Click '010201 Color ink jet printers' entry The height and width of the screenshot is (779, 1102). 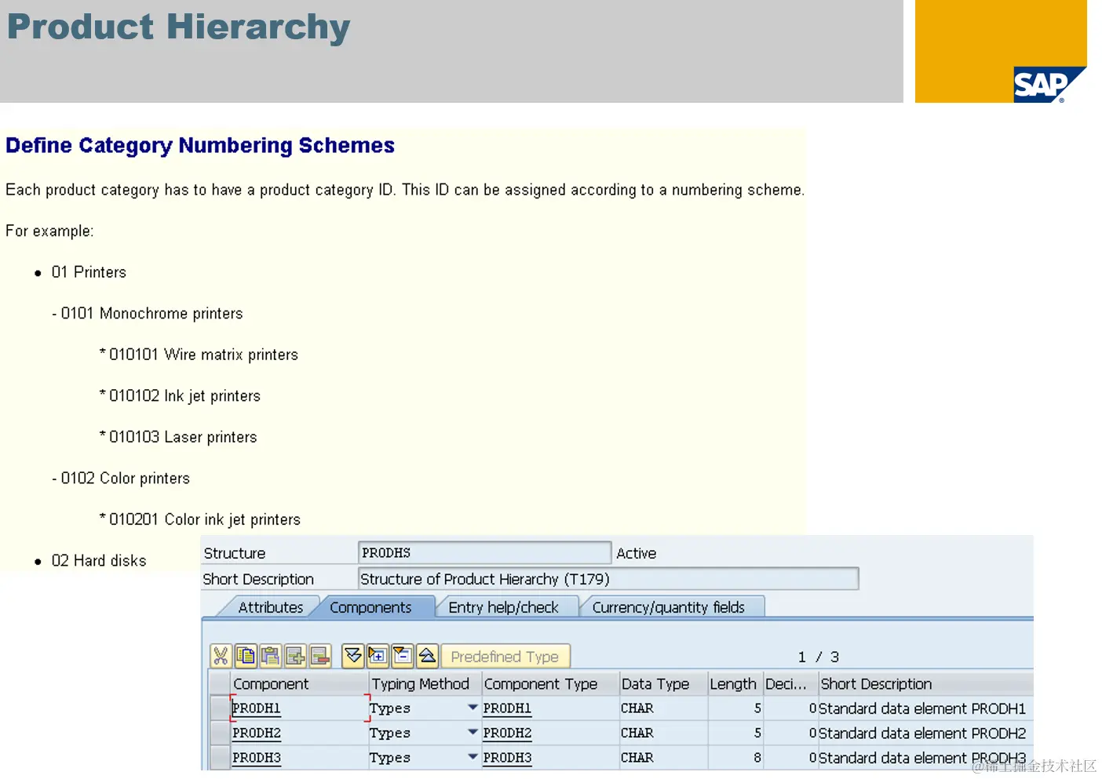[x=205, y=519]
